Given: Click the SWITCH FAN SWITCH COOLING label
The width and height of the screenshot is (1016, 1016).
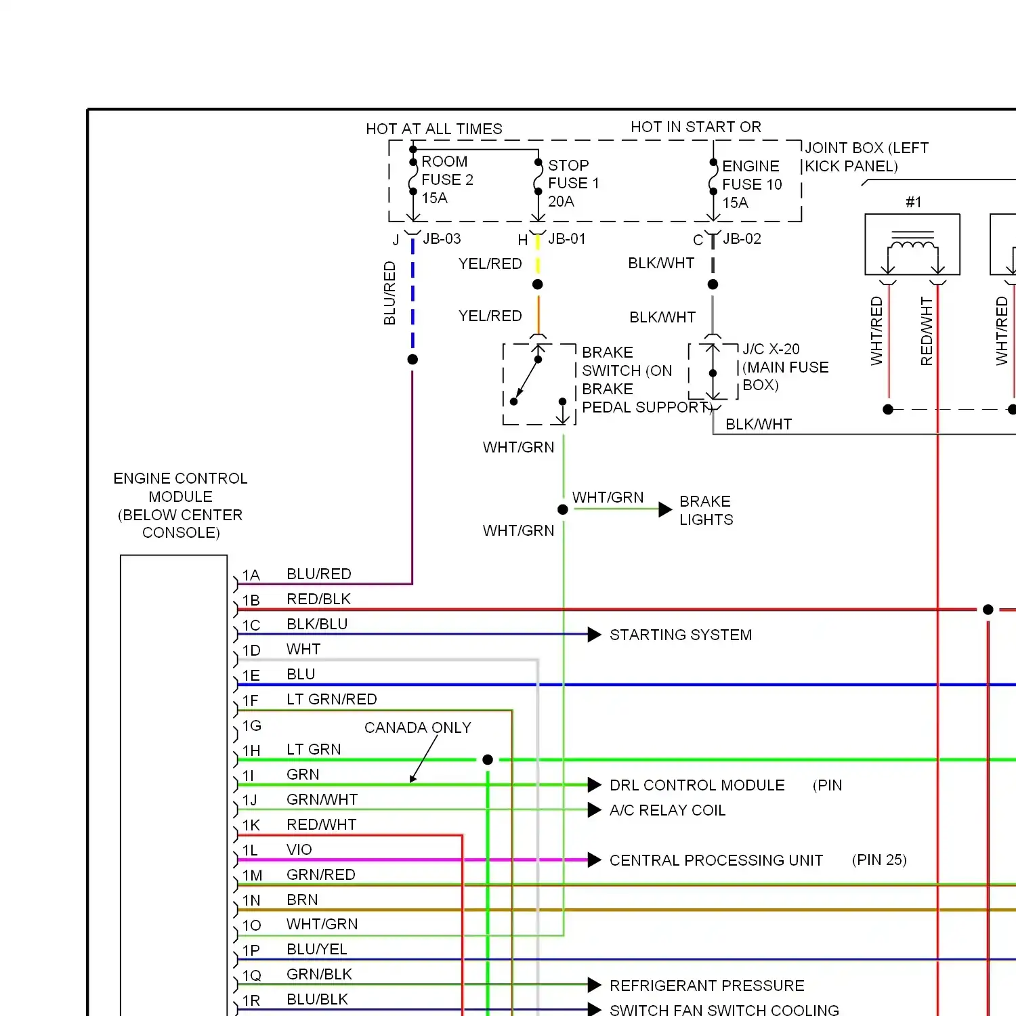Looking at the screenshot, I should (724, 1010).
